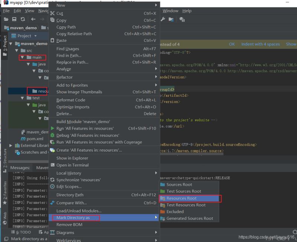Click the Debug bug icon
Image resolution: width=297 pixels, height=242 pixels.
52,135
